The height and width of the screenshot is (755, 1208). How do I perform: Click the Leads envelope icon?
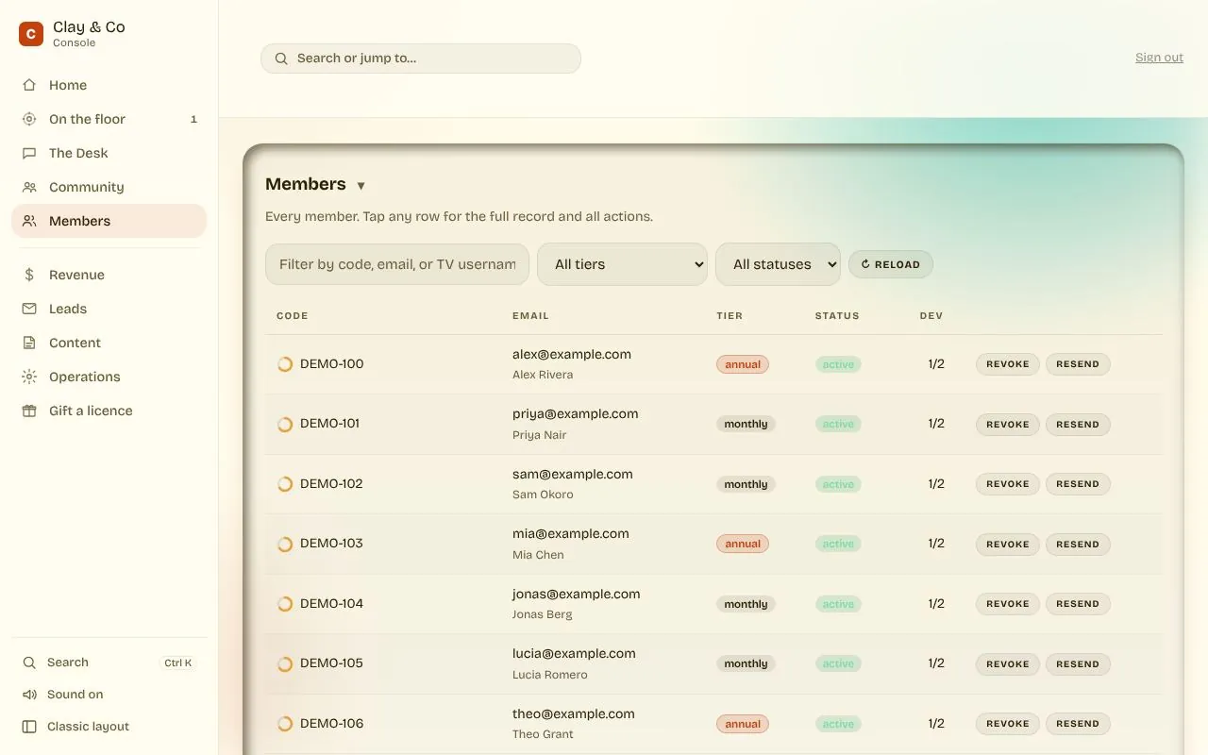tap(30, 309)
